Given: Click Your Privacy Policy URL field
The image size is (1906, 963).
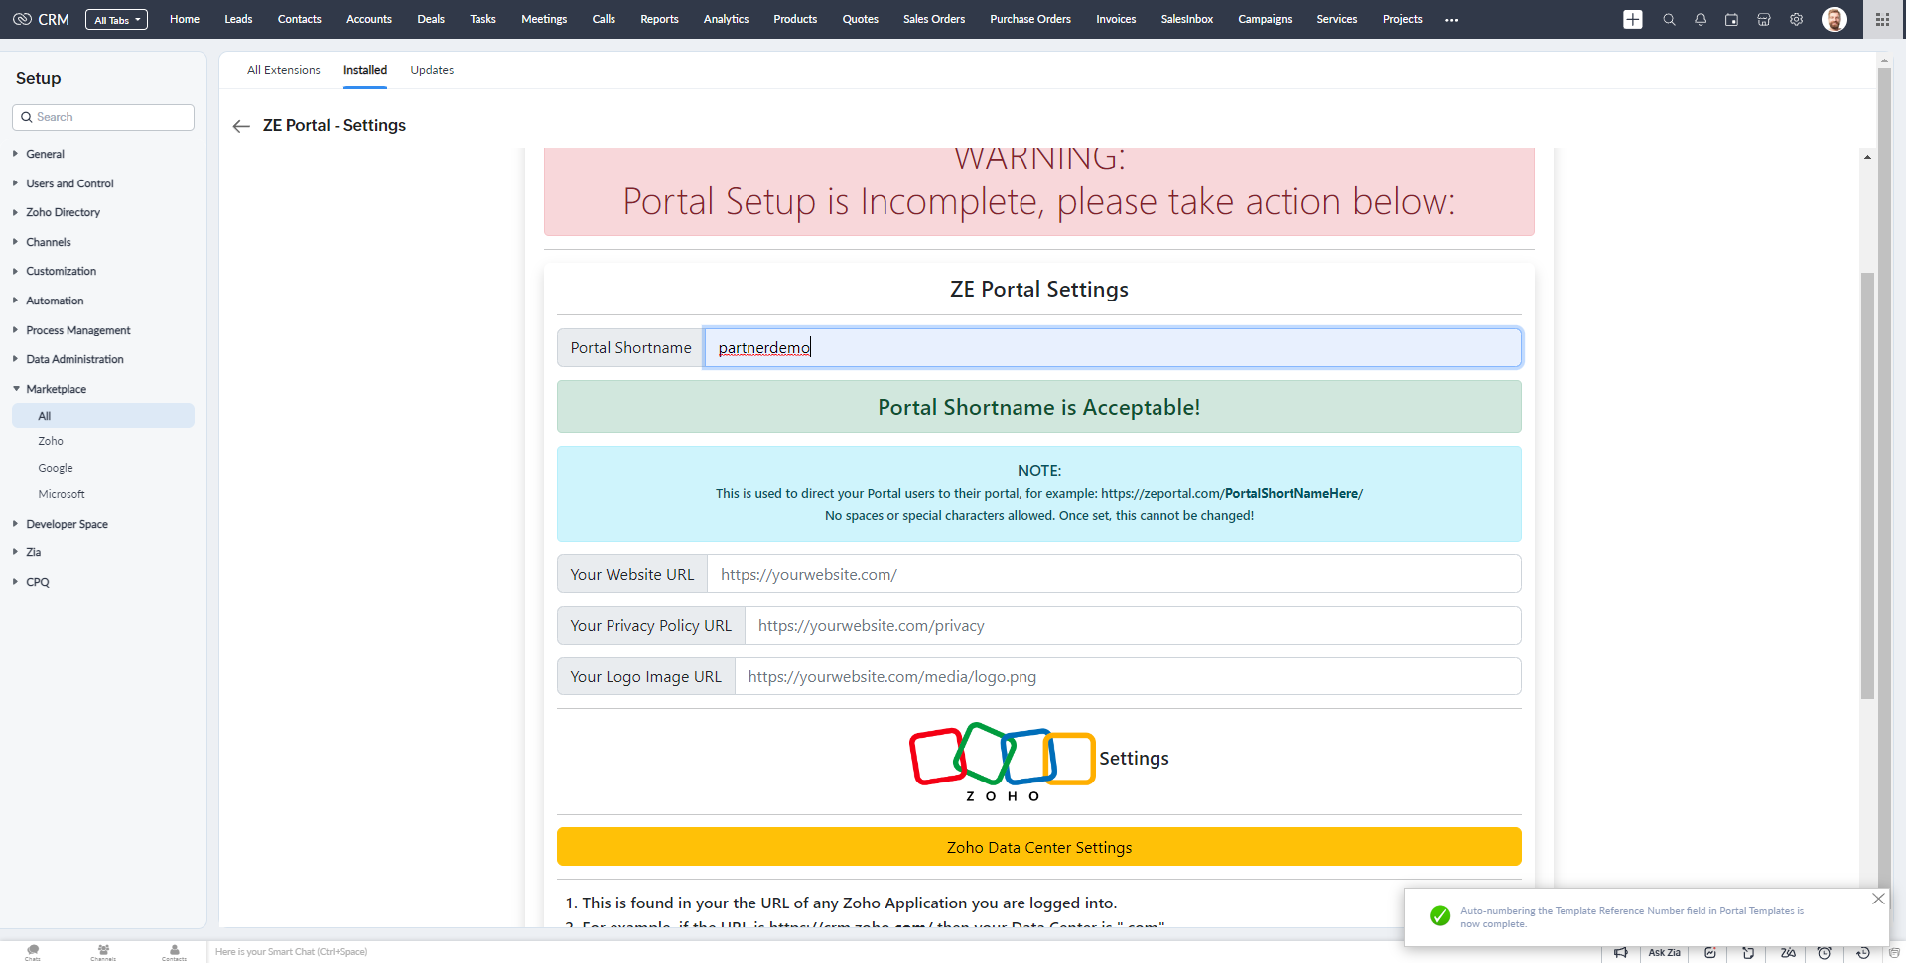Looking at the screenshot, I should [1133, 626].
